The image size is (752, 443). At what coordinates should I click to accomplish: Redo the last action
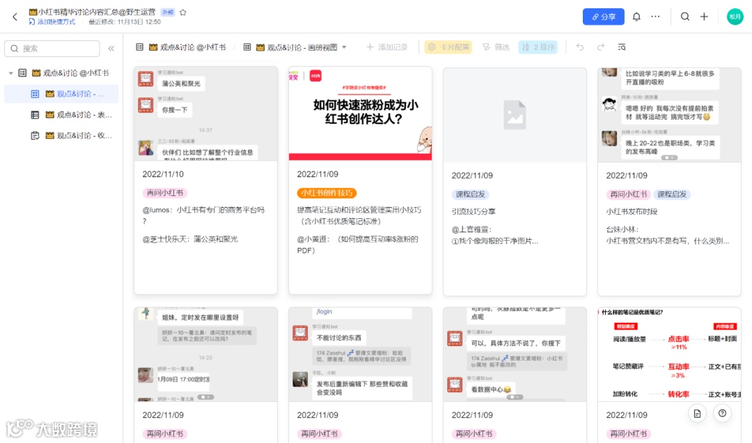[x=600, y=47]
